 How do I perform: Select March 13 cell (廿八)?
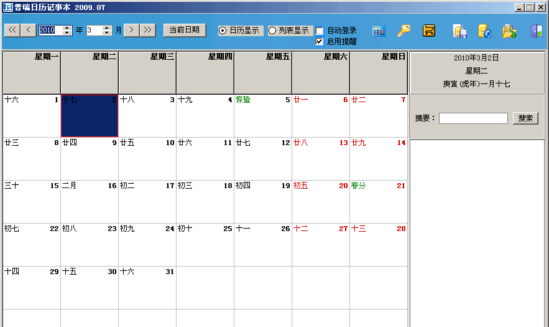(x=321, y=159)
